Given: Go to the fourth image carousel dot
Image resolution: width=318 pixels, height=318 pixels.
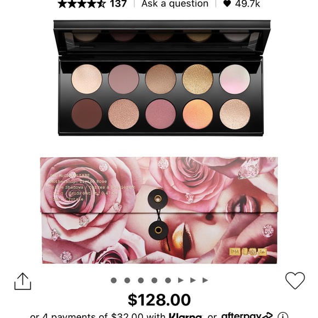Looking at the screenshot, I should coord(154,280).
